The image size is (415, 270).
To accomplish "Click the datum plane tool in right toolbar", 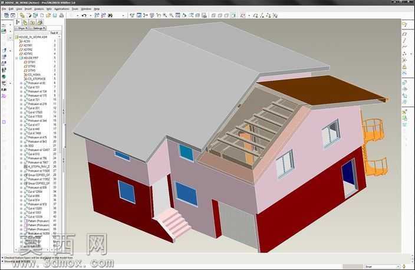I will (x=404, y=34).
